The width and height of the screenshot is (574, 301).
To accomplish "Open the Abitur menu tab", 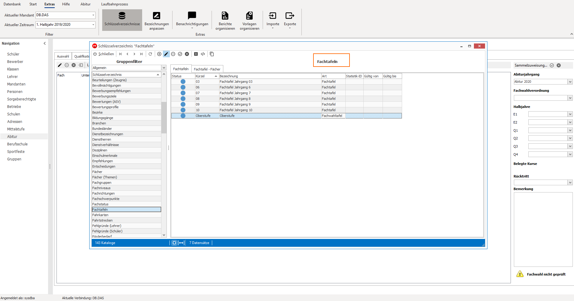I will (x=85, y=4).
